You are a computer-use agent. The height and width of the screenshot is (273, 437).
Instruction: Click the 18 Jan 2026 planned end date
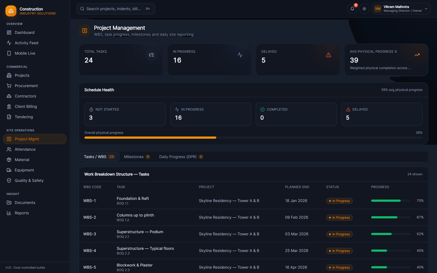296,201
